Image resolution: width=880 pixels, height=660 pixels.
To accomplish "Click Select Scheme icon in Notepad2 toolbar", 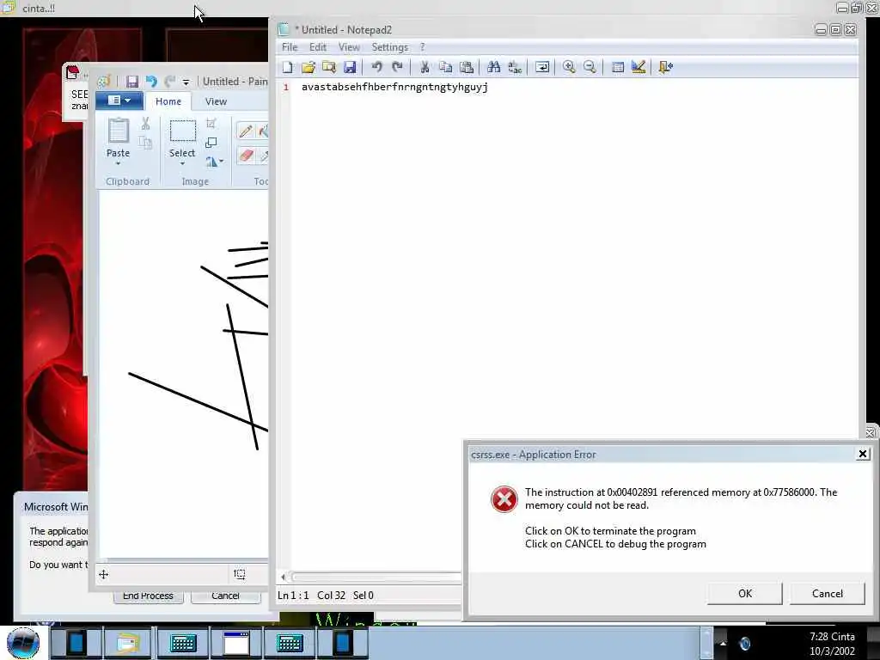I will pos(617,67).
